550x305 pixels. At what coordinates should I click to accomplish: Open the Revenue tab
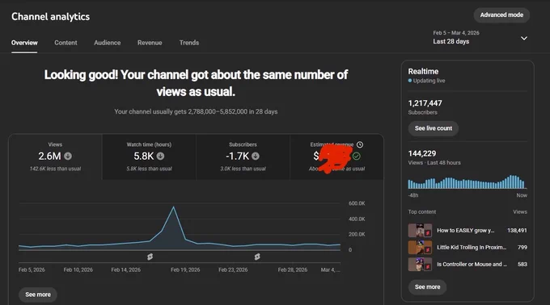coord(150,43)
